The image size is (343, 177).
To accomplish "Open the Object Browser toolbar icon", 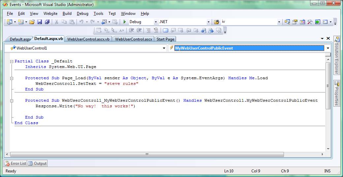I will (x=302, y=22).
